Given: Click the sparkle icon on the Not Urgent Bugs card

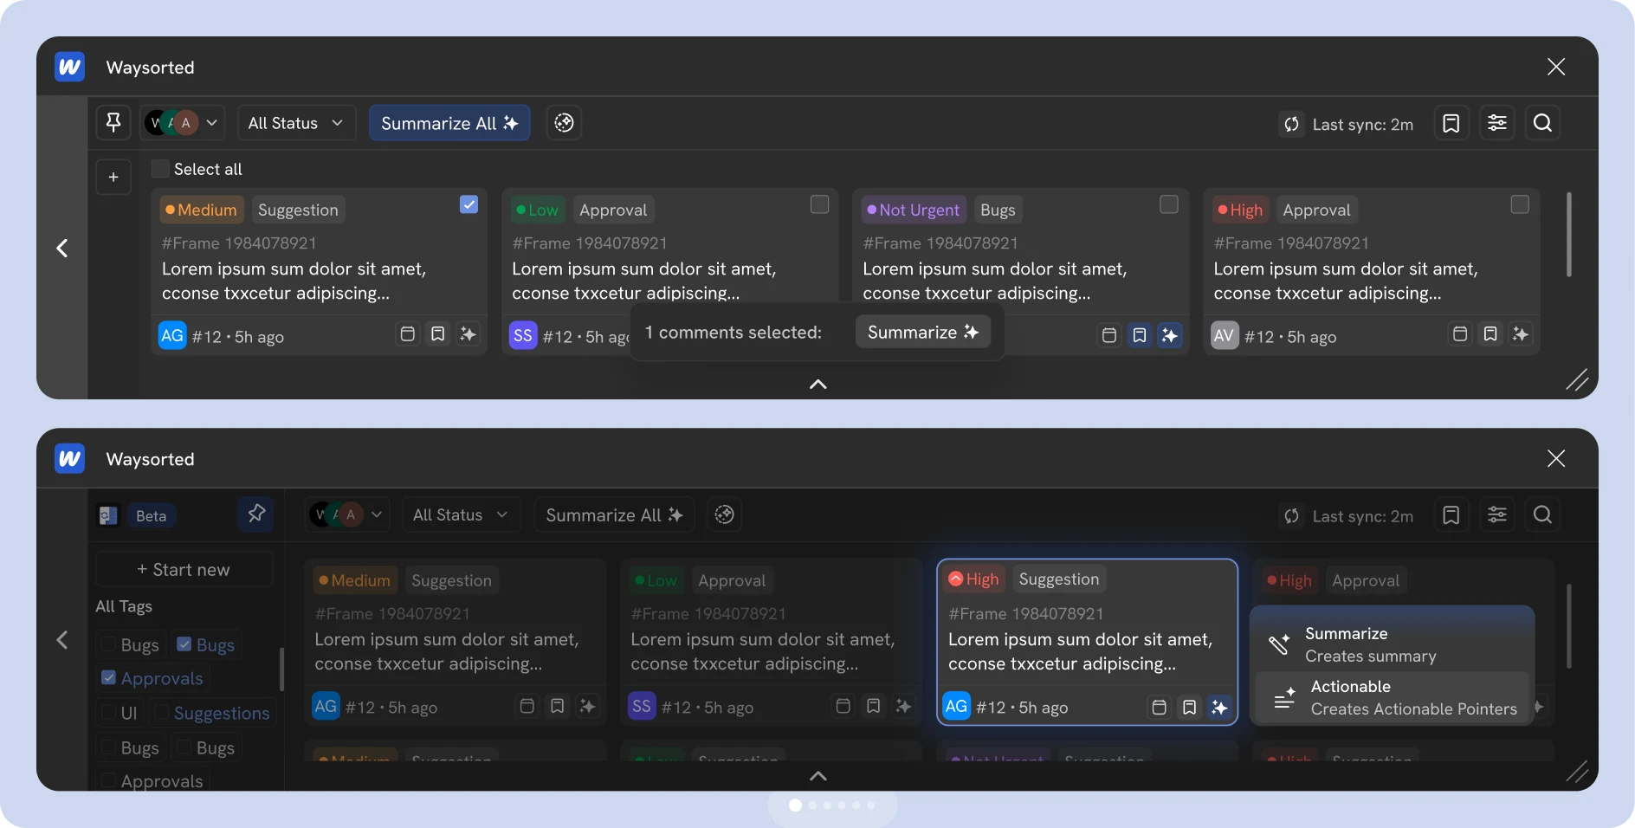Looking at the screenshot, I should coord(1170,335).
